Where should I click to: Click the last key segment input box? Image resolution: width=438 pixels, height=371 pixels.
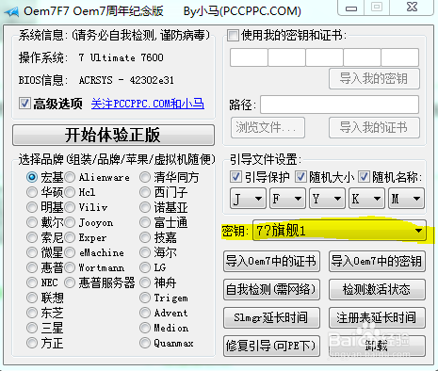coord(400,57)
